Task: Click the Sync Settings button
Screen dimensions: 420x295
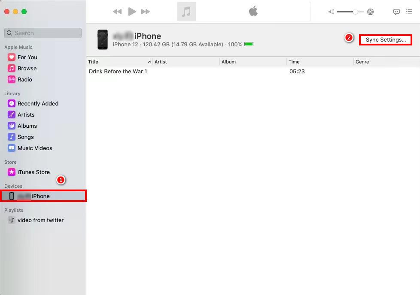Action: tap(385, 40)
